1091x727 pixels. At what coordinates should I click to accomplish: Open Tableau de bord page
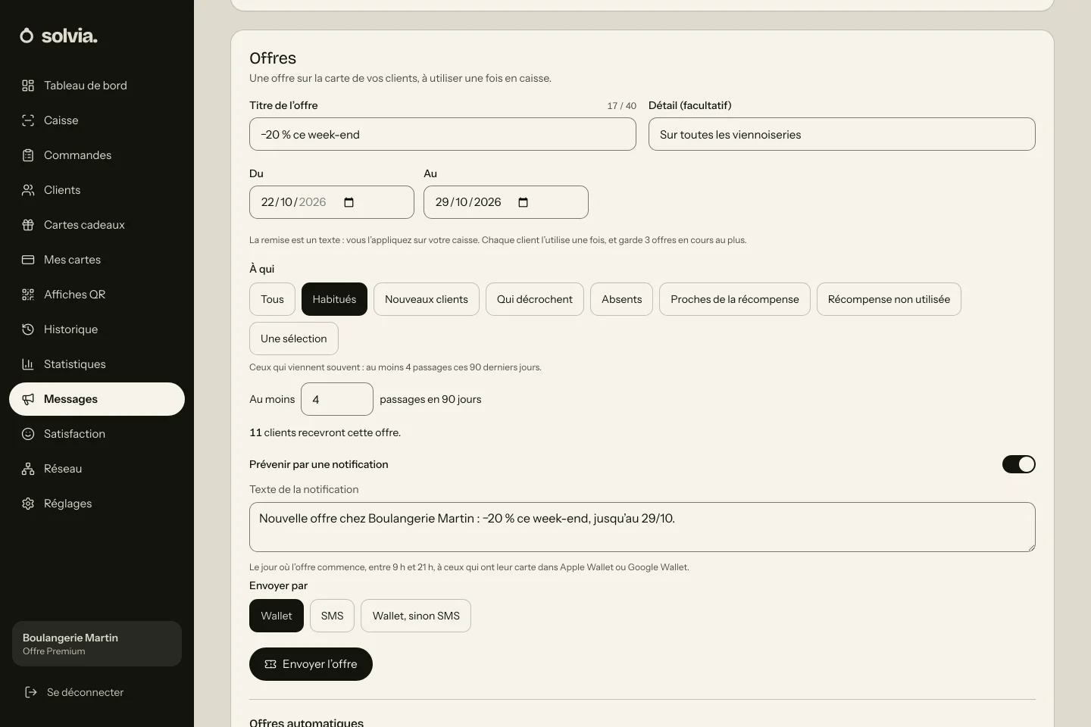(97, 86)
